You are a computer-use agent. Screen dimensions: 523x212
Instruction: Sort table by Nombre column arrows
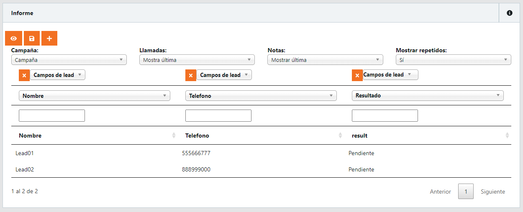coord(174,135)
